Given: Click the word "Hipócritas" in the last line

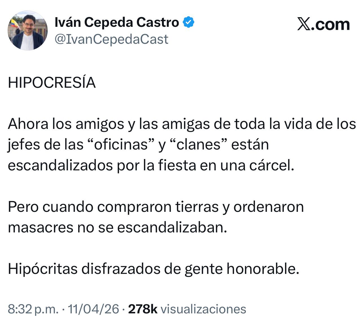Looking at the screenshot, I should (43, 269).
